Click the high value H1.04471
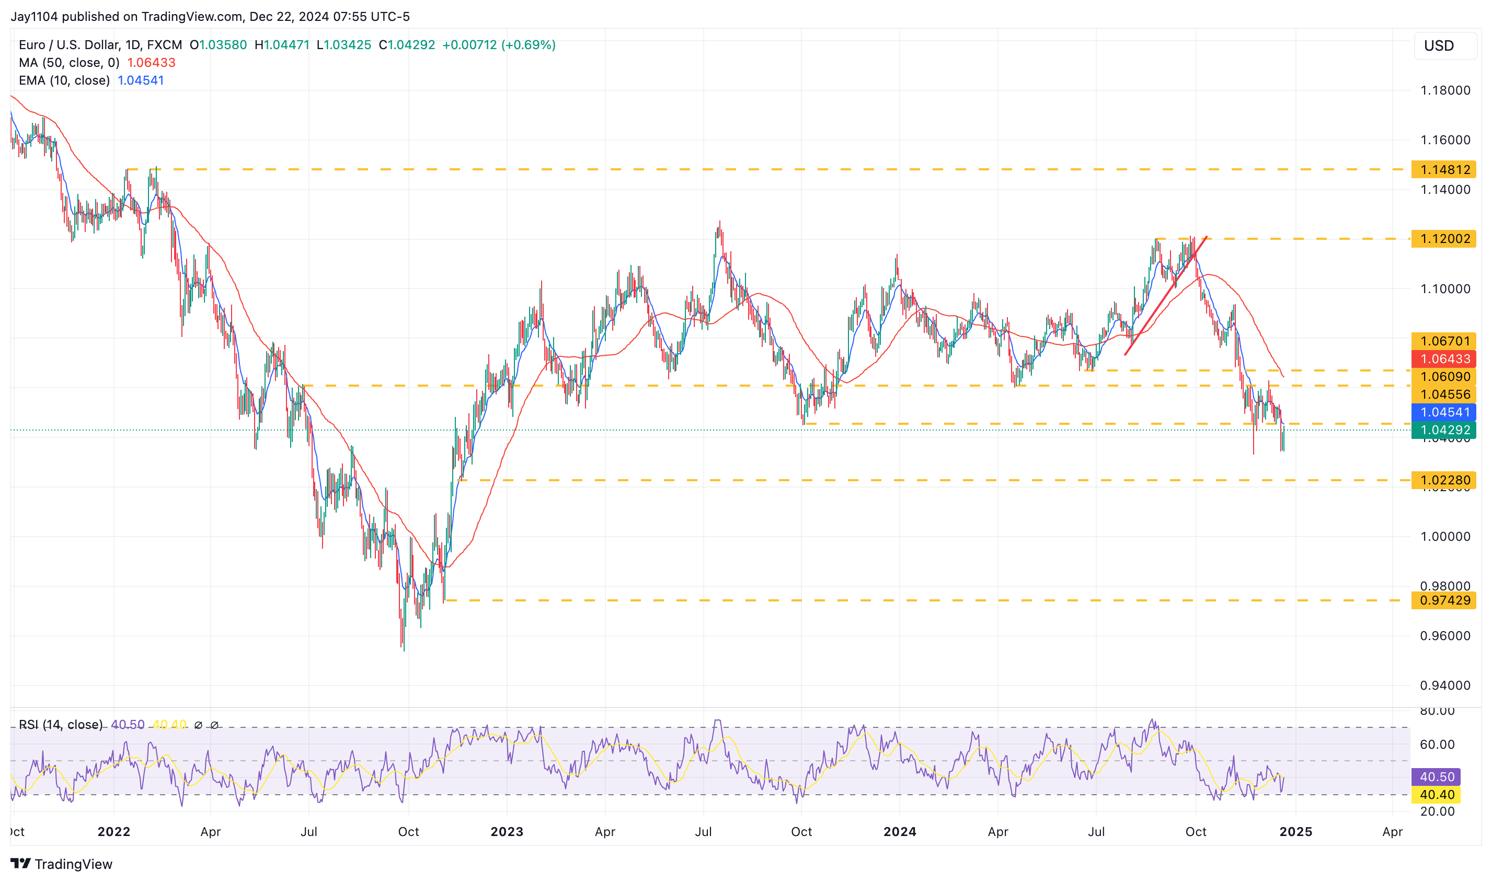 [282, 45]
